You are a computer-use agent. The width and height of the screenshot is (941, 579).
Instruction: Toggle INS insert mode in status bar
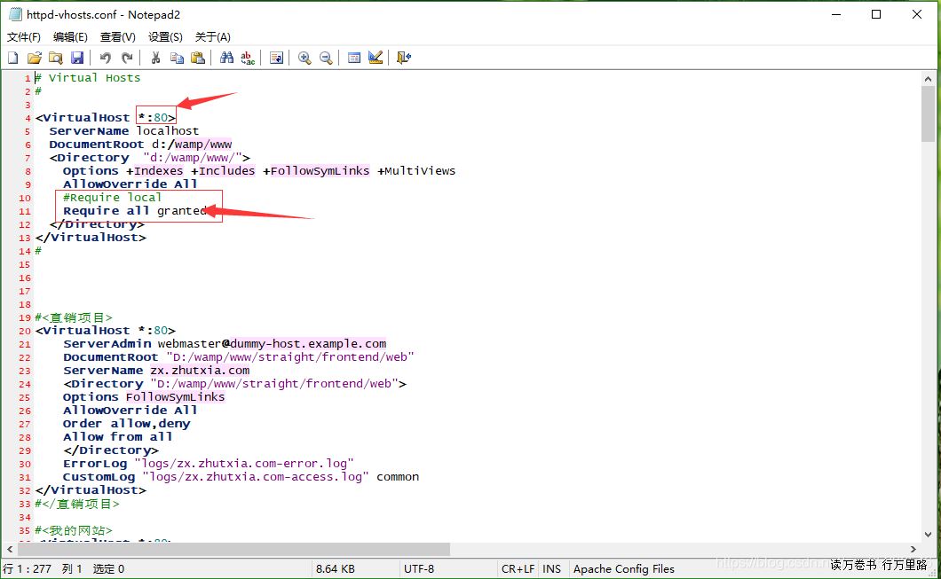tap(551, 568)
